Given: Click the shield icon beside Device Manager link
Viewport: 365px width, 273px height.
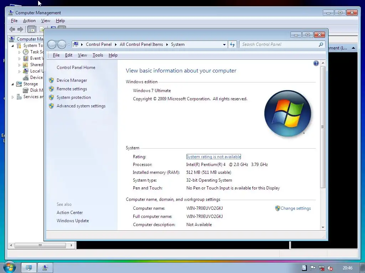Looking at the screenshot, I should [x=51, y=80].
